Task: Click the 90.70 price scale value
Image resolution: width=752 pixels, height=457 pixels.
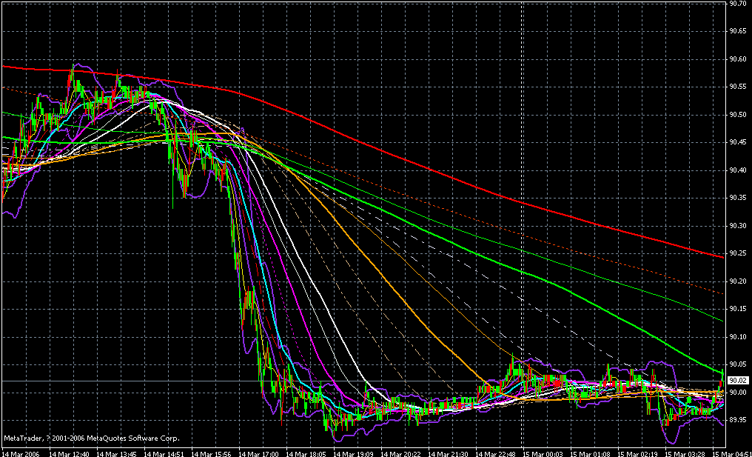Action: (736, 4)
